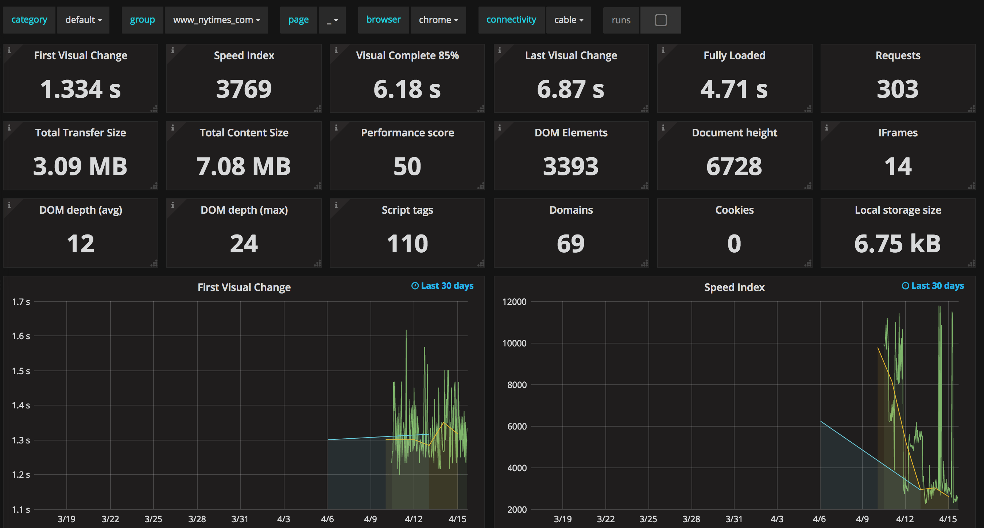This screenshot has height=528, width=984.
Task: Click the Speed Index info icon
Action: (x=173, y=51)
